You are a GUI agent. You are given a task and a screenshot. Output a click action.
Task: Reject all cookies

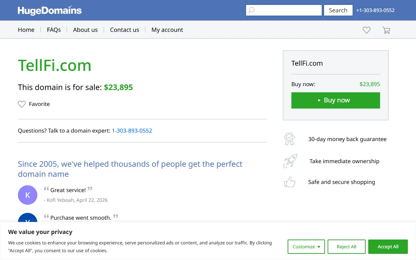pyautogui.click(x=346, y=247)
